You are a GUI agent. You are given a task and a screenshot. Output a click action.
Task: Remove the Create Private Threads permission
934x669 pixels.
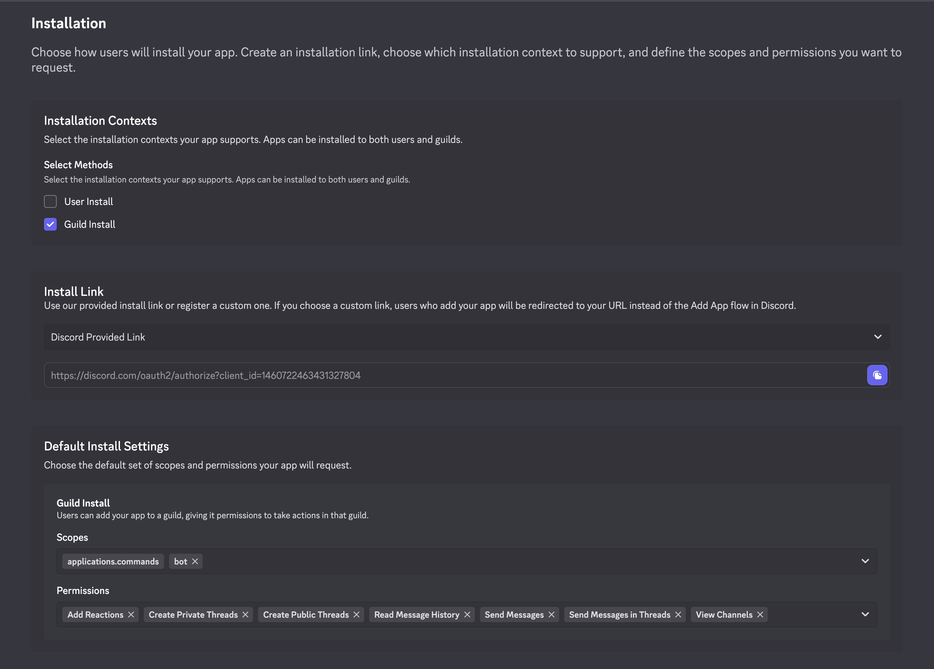[x=246, y=614]
